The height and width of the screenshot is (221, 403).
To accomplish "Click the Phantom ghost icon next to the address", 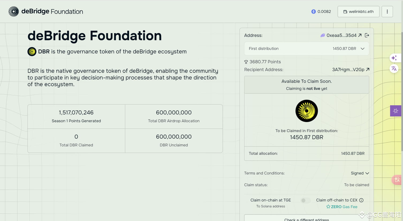I will 322,35.
